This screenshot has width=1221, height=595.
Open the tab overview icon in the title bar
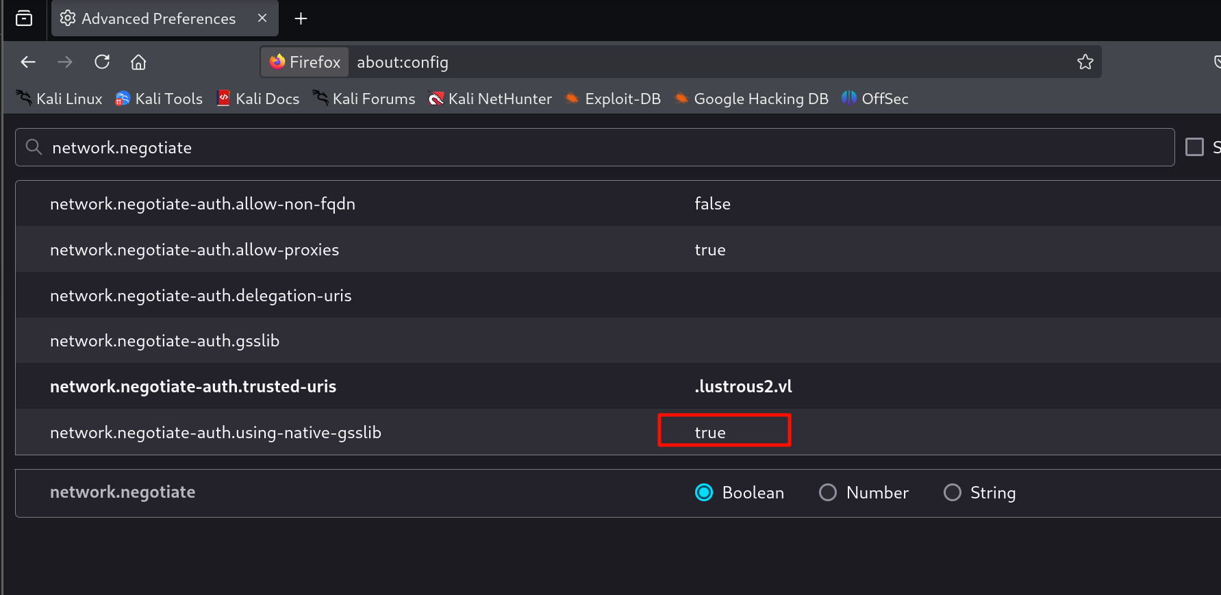24,18
